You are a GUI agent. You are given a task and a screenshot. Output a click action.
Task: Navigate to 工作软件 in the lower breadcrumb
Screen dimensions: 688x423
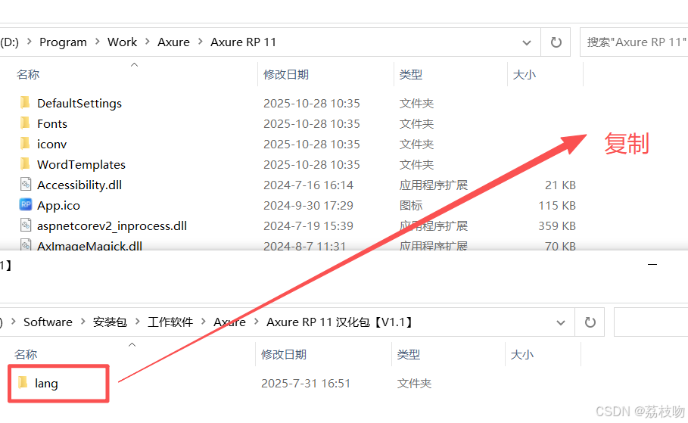coord(170,322)
